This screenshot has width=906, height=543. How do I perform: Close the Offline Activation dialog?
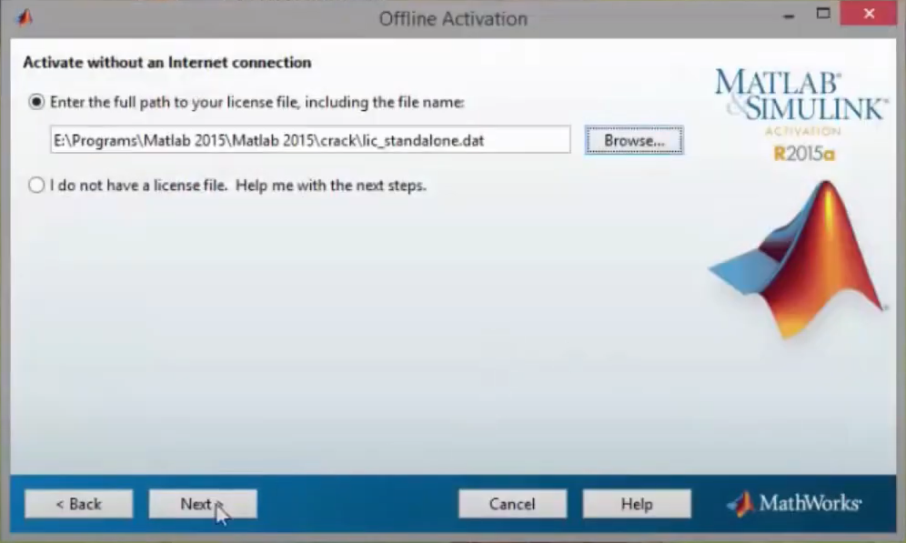[871, 15]
